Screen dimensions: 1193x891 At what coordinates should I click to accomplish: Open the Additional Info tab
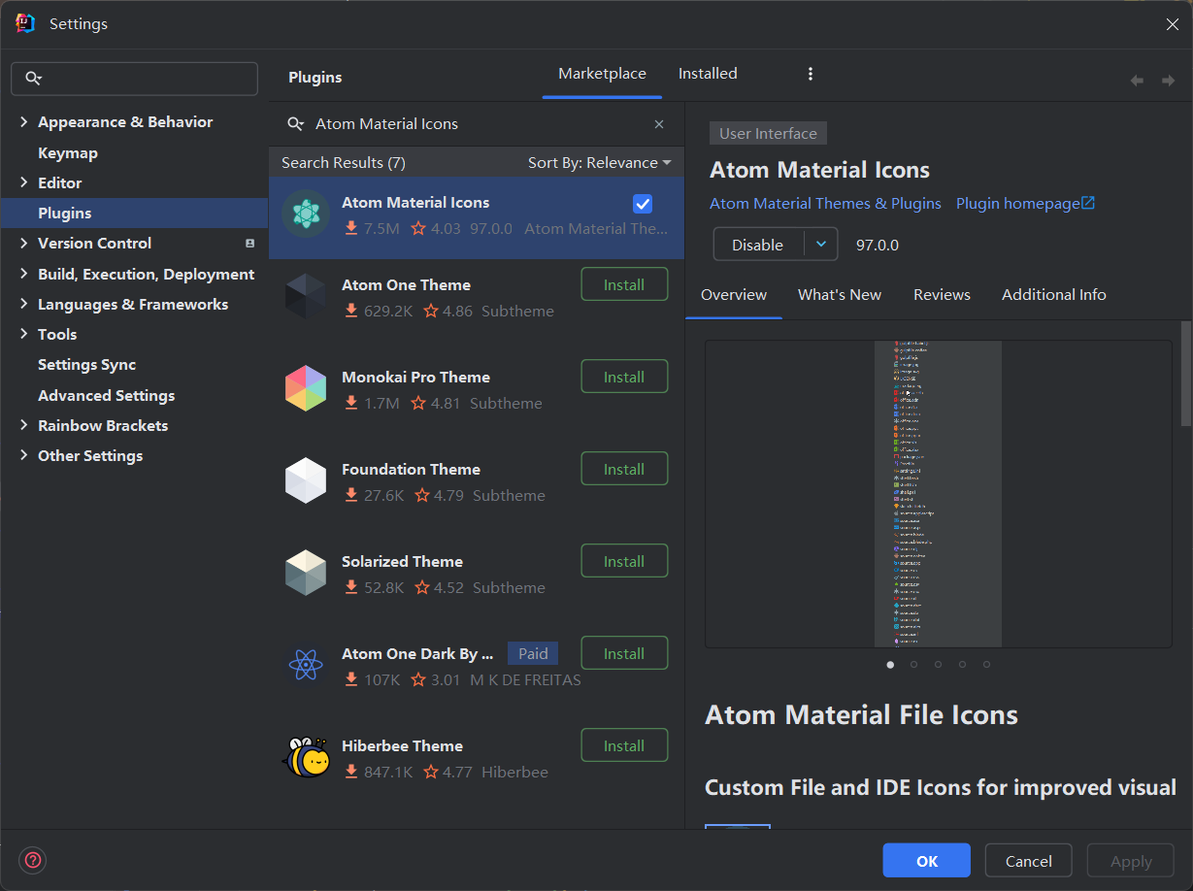click(x=1054, y=295)
